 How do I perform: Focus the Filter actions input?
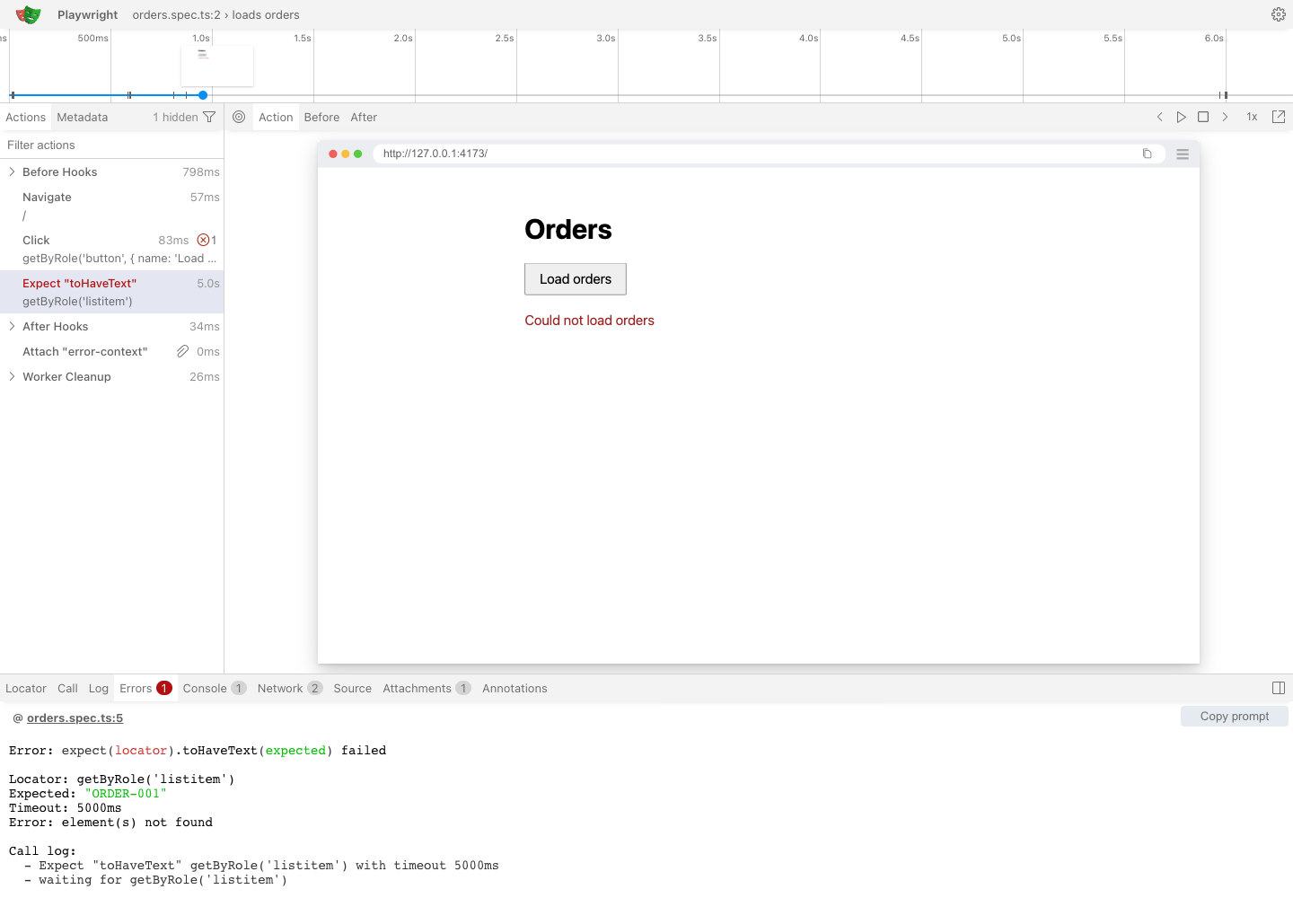tap(111, 145)
